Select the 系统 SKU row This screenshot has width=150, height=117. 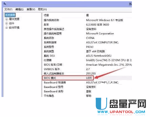click(49, 56)
